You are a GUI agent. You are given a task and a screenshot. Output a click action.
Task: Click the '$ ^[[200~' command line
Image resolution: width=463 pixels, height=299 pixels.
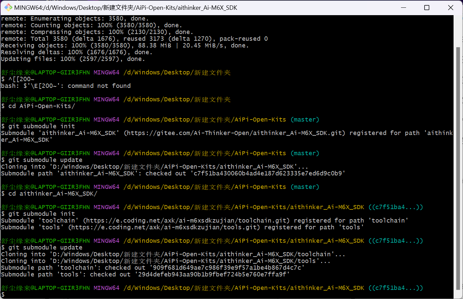pos(18,79)
